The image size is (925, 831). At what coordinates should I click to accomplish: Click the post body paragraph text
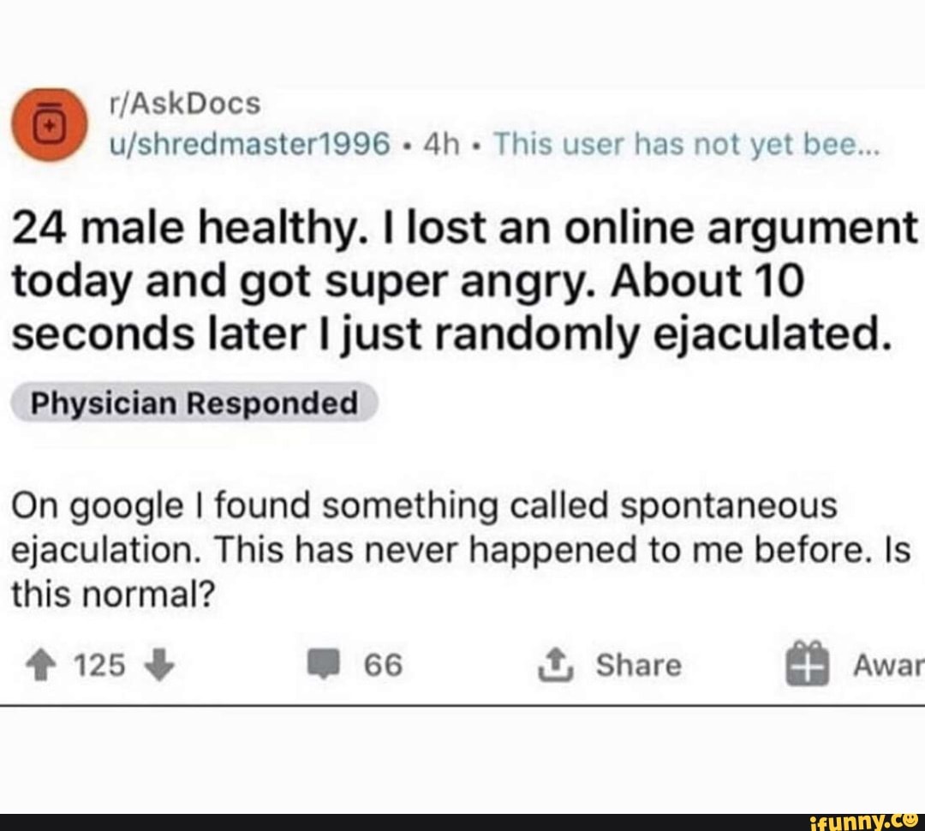click(x=462, y=550)
